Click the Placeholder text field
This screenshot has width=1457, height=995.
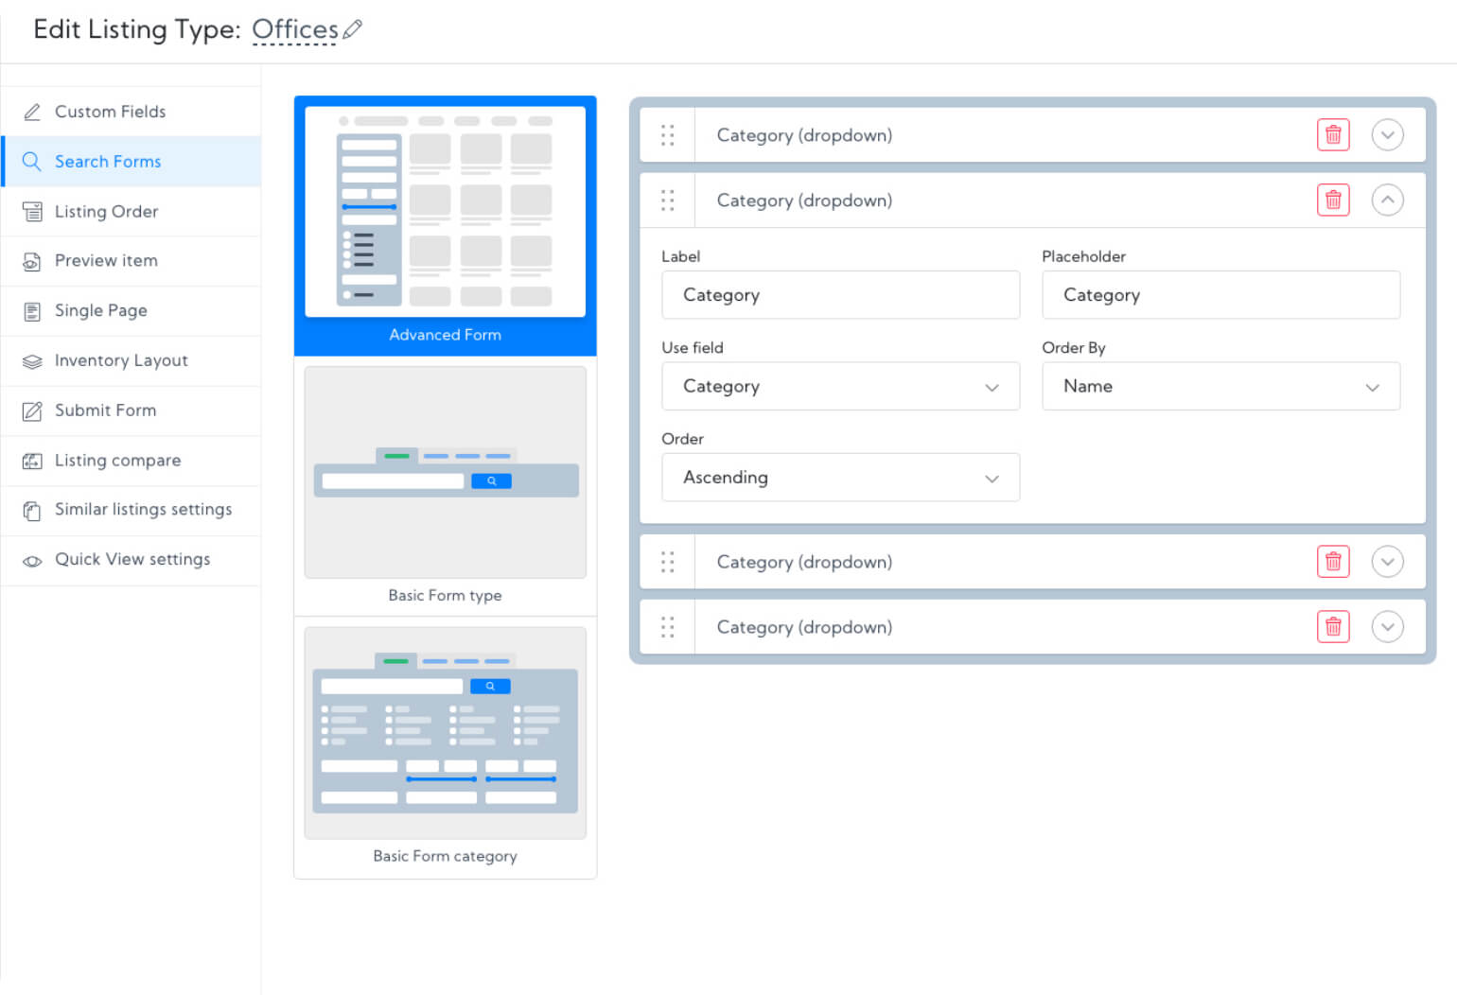[x=1220, y=295]
